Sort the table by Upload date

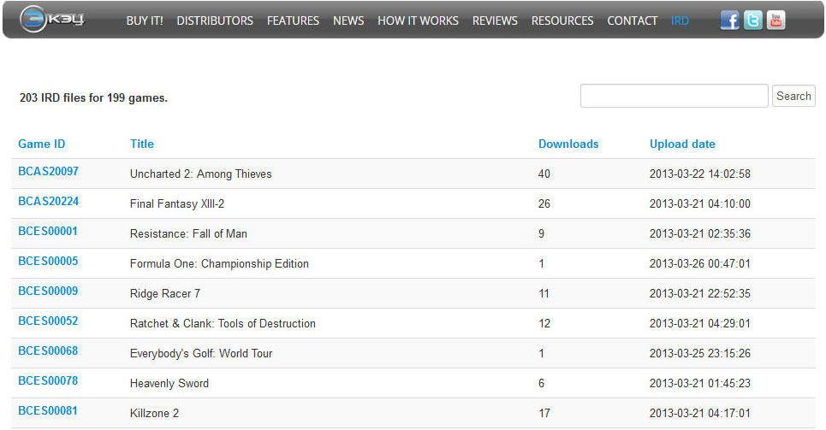pyautogui.click(x=682, y=144)
